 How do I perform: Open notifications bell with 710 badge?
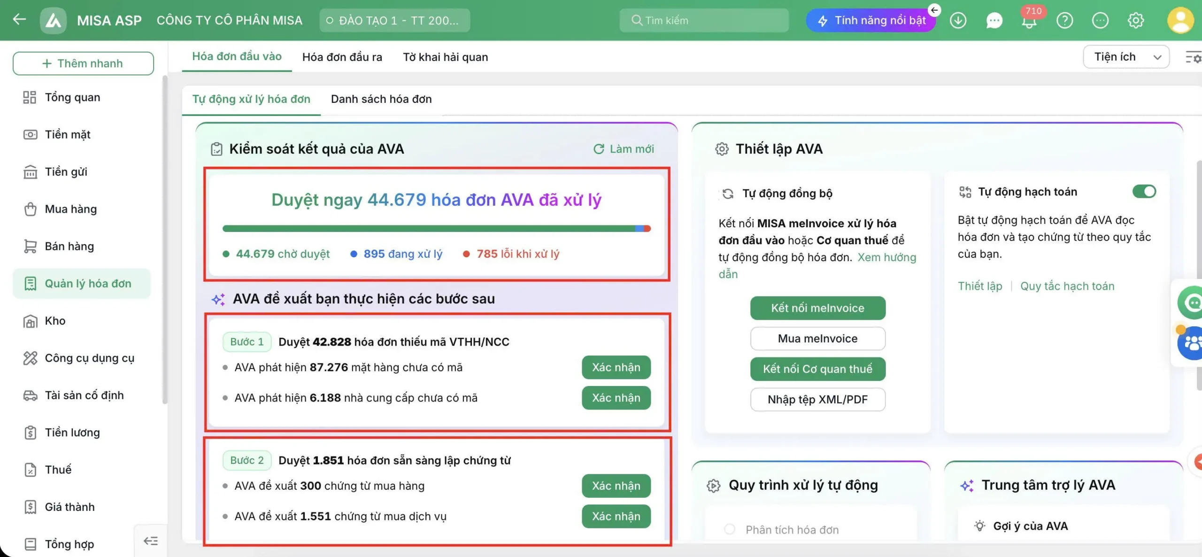[x=1029, y=22]
